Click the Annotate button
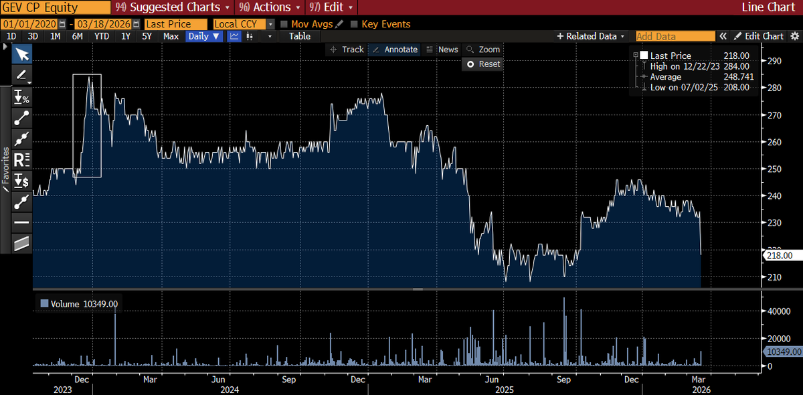The image size is (803, 395). click(x=395, y=50)
